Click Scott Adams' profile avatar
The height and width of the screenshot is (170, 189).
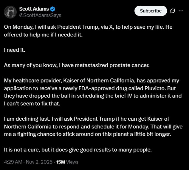10,12
